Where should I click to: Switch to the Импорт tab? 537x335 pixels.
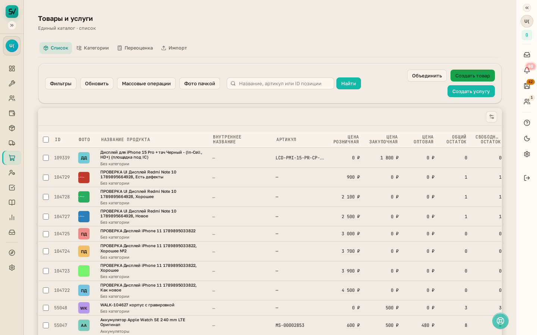(174, 48)
